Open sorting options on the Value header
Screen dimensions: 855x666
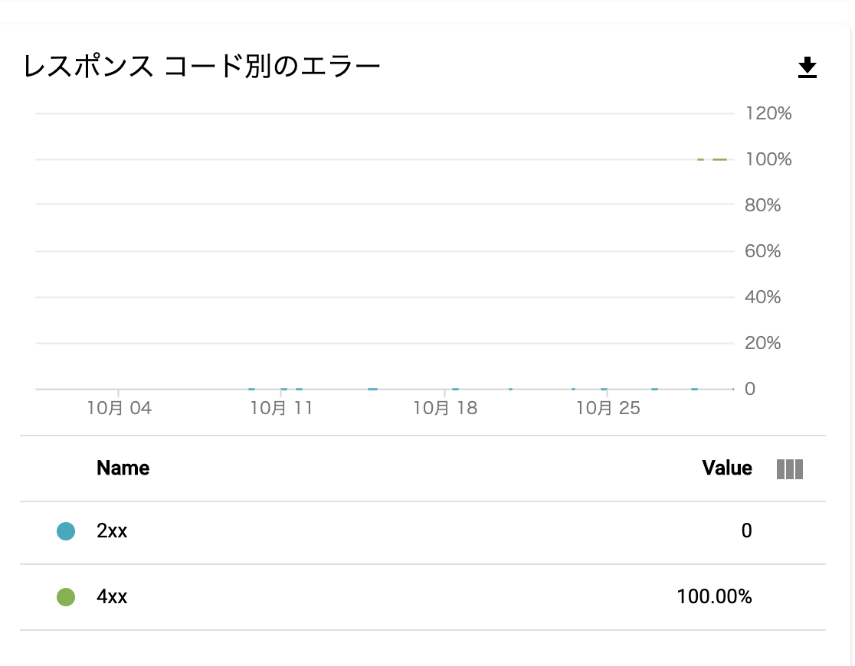(726, 468)
